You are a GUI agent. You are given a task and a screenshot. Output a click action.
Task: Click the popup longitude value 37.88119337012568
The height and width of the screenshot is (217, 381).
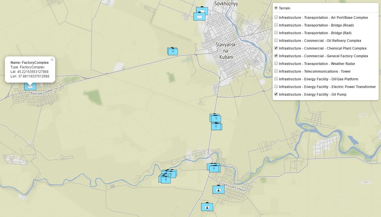coord(34,76)
